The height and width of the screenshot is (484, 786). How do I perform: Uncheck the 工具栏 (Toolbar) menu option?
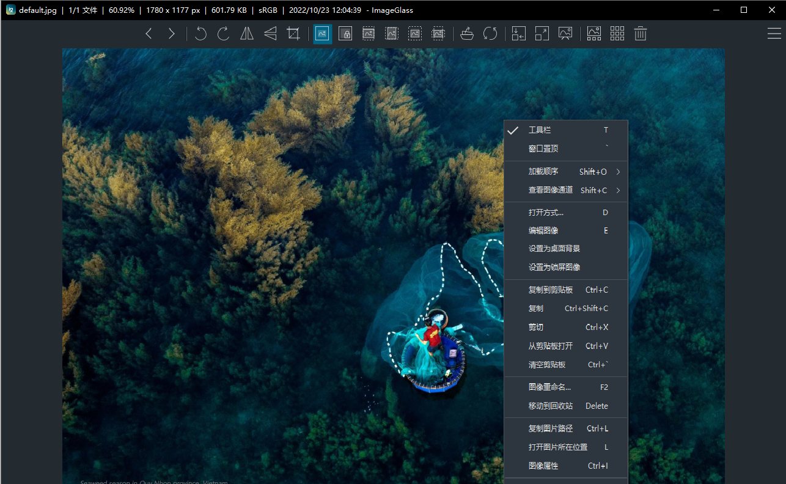pos(566,130)
